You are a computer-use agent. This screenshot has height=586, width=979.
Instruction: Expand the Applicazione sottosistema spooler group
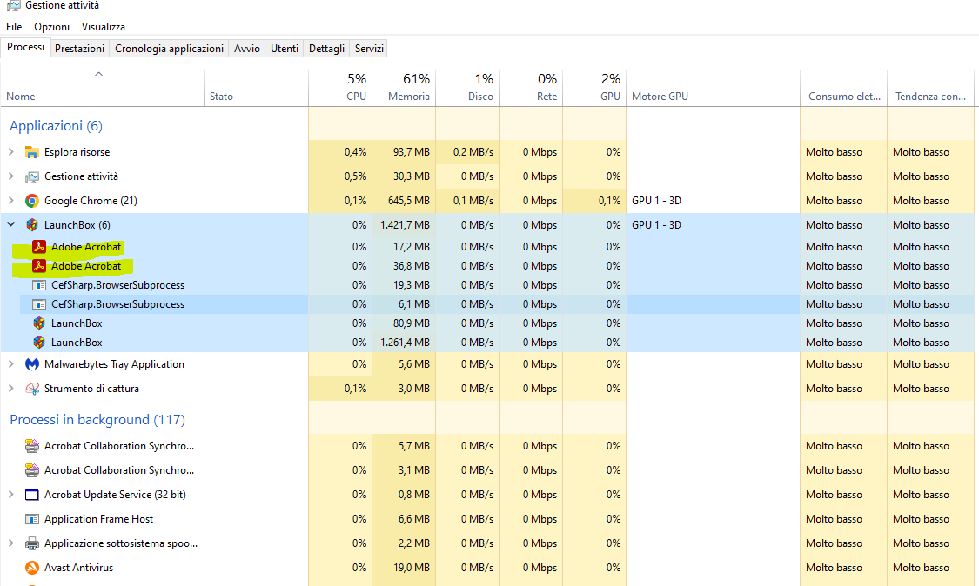point(10,543)
